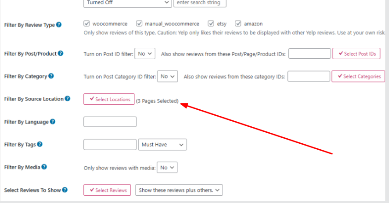Screen dimensions: 389x203
Task: Uncheck the etsy review type
Action: (211, 23)
